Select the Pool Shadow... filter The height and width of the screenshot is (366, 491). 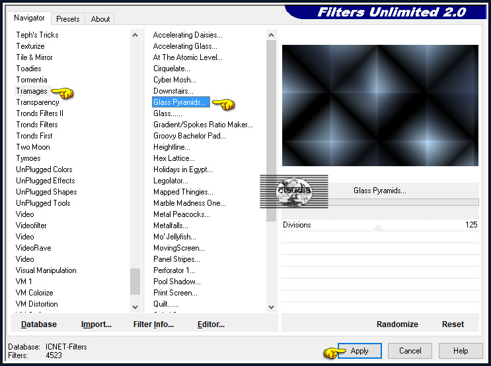(x=177, y=282)
